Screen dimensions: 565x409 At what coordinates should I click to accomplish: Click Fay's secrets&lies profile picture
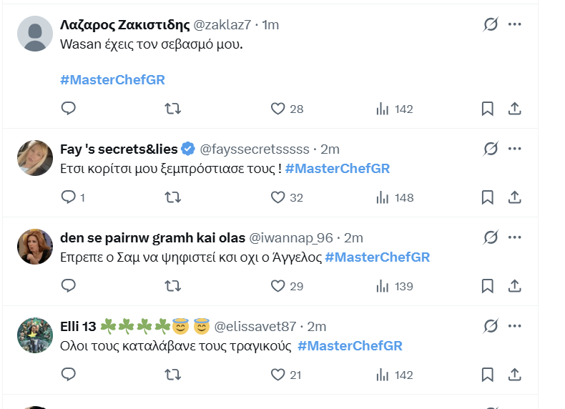(34, 158)
